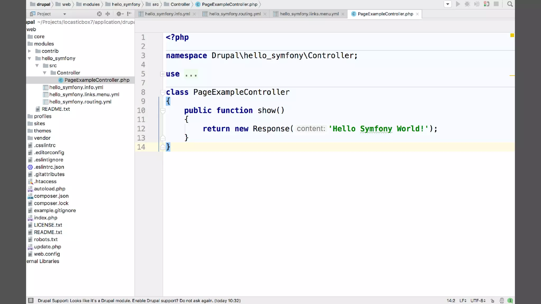Open run configuration dropdown
541x304 pixels.
[x=447, y=4]
